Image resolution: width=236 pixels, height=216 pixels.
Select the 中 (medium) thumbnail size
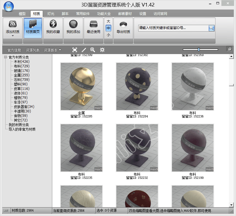pos(108,28)
